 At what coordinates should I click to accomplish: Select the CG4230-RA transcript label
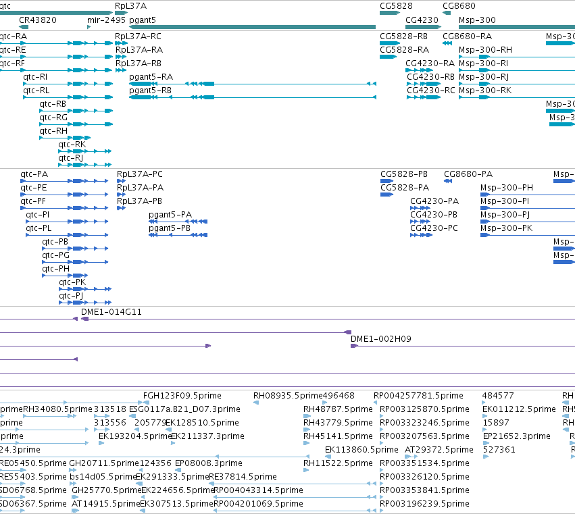(x=430, y=63)
